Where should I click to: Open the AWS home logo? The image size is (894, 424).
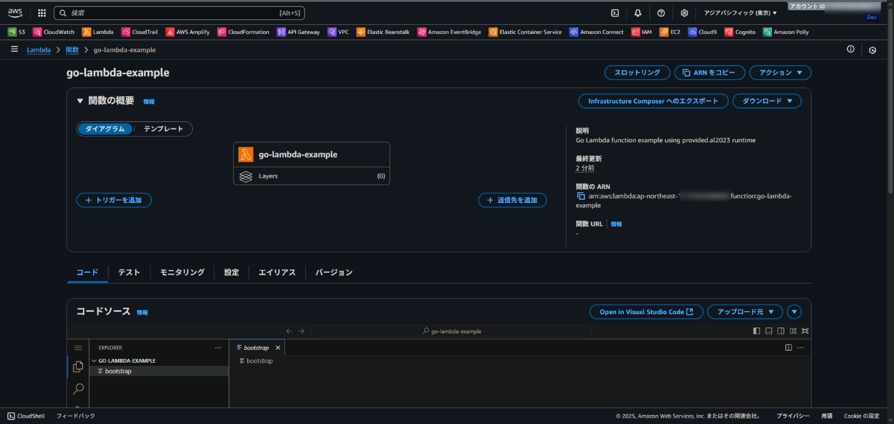(x=15, y=13)
